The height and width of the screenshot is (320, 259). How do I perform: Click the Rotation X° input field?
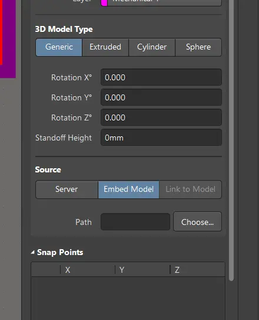(161, 77)
